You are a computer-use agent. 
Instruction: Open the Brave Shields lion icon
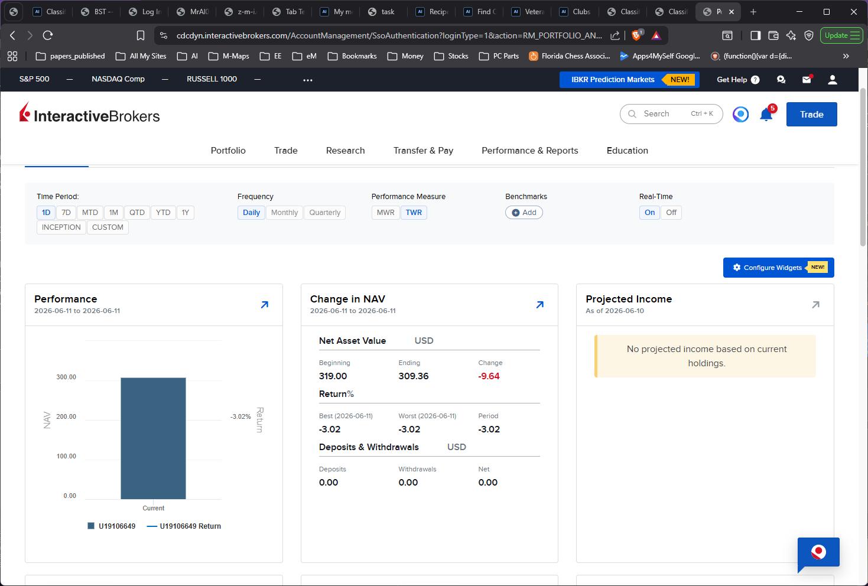[636, 35]
